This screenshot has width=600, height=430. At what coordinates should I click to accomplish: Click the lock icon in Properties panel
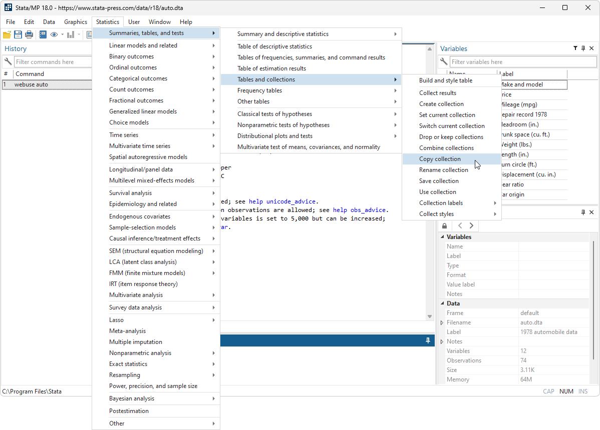pos(444,225)
